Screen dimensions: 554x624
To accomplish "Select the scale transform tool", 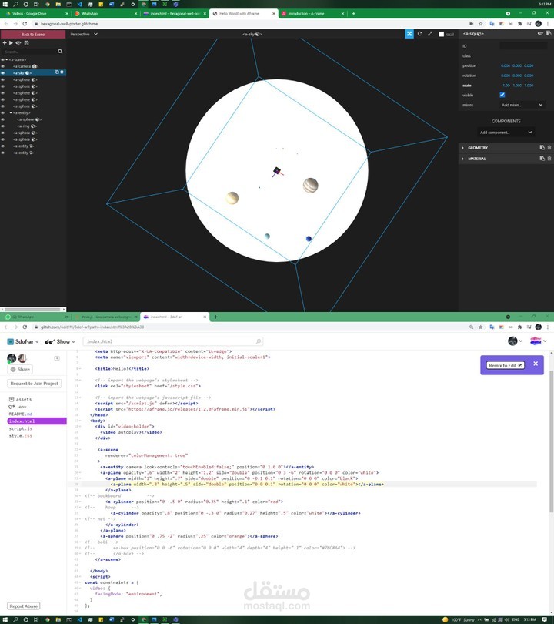I will pos(430,34).
